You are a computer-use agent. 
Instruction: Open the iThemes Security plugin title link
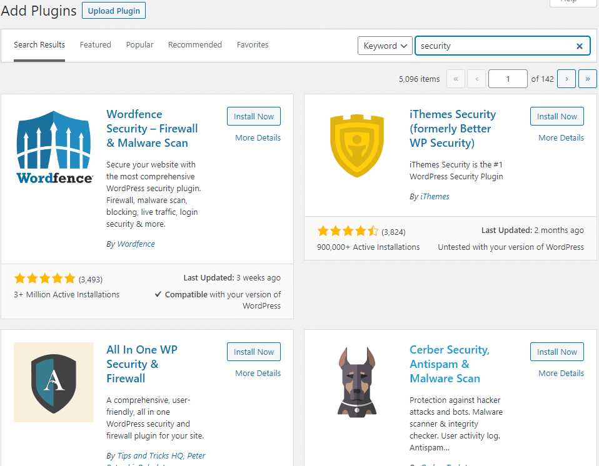point(453,129)
